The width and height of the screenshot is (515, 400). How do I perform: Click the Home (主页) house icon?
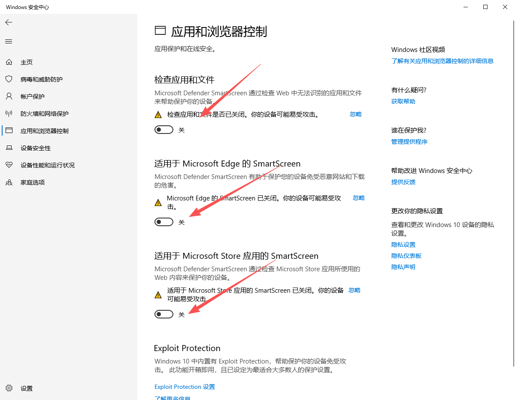click(9, 62)
